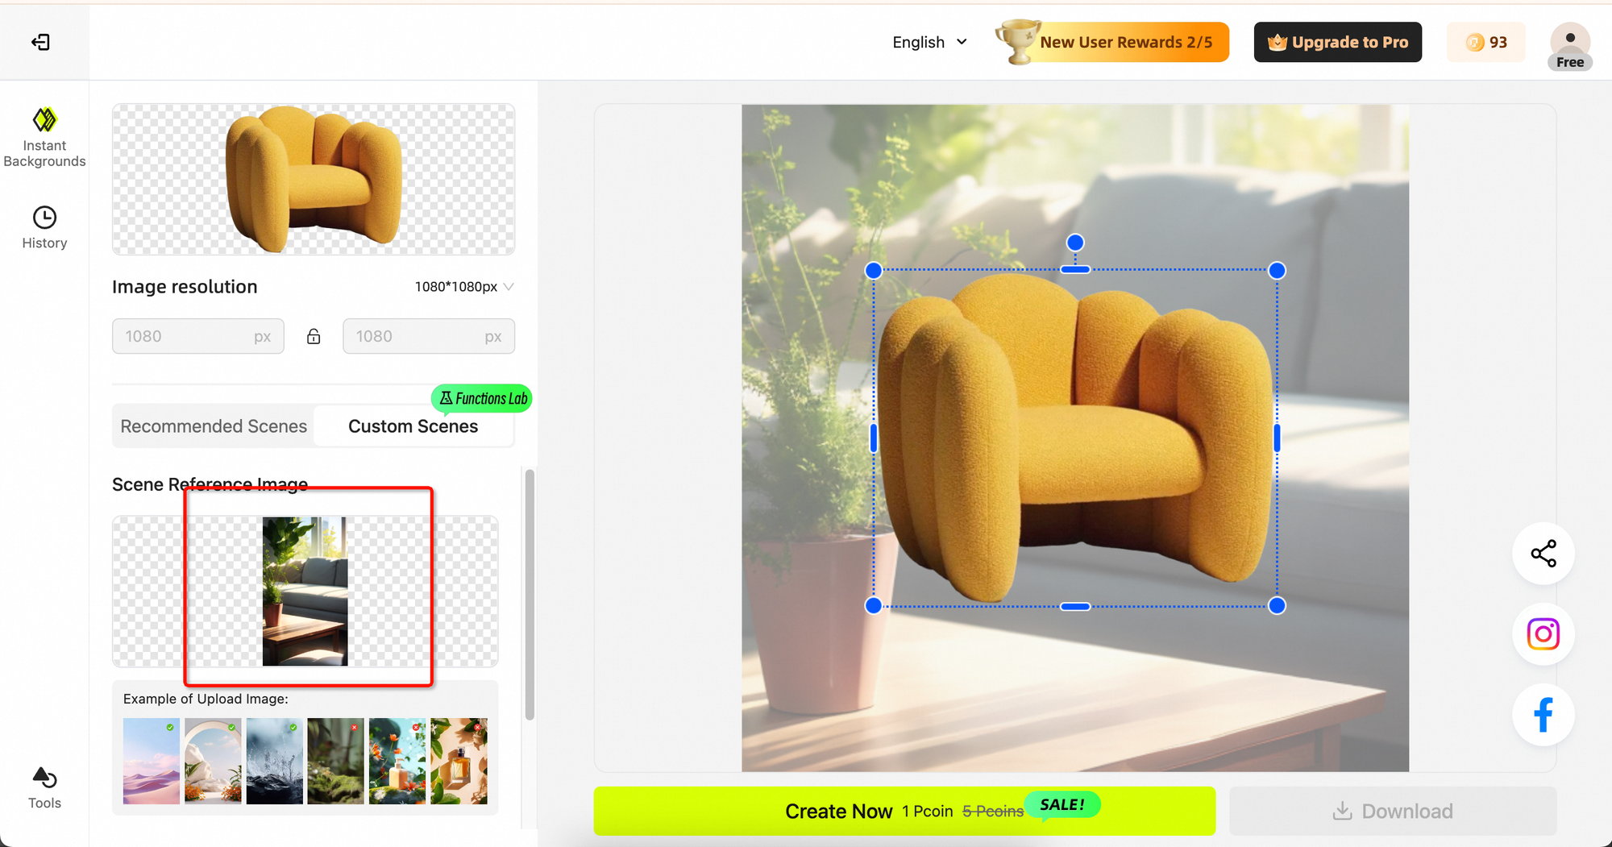Open Tools in the sidebar
1612x847 pixels.
tap(44, 787)
